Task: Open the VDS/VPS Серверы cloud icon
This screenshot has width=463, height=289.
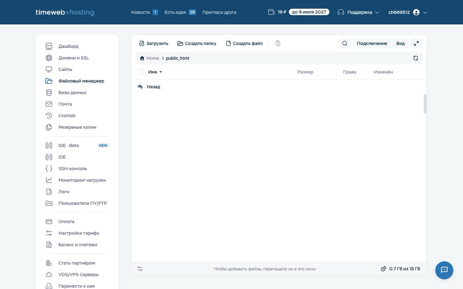Action: tap(49, 275)
